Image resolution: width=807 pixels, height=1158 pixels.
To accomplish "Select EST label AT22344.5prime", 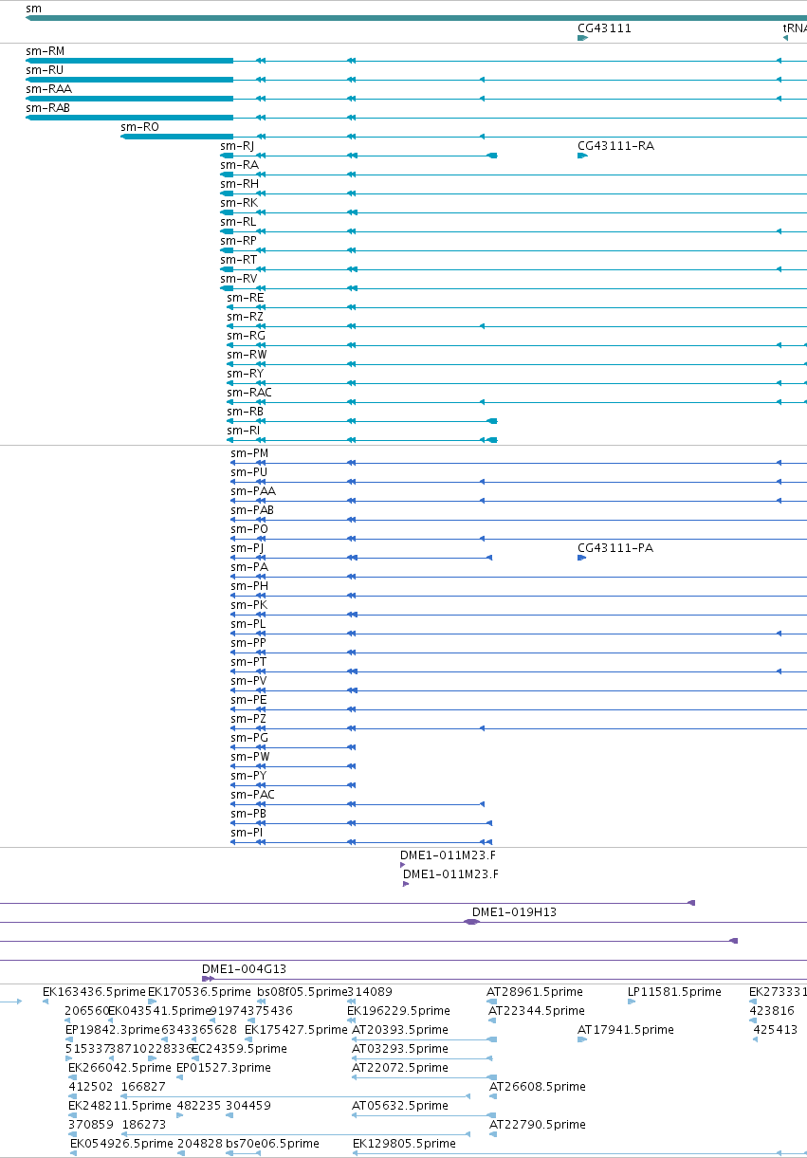I will click(537, 1011).
